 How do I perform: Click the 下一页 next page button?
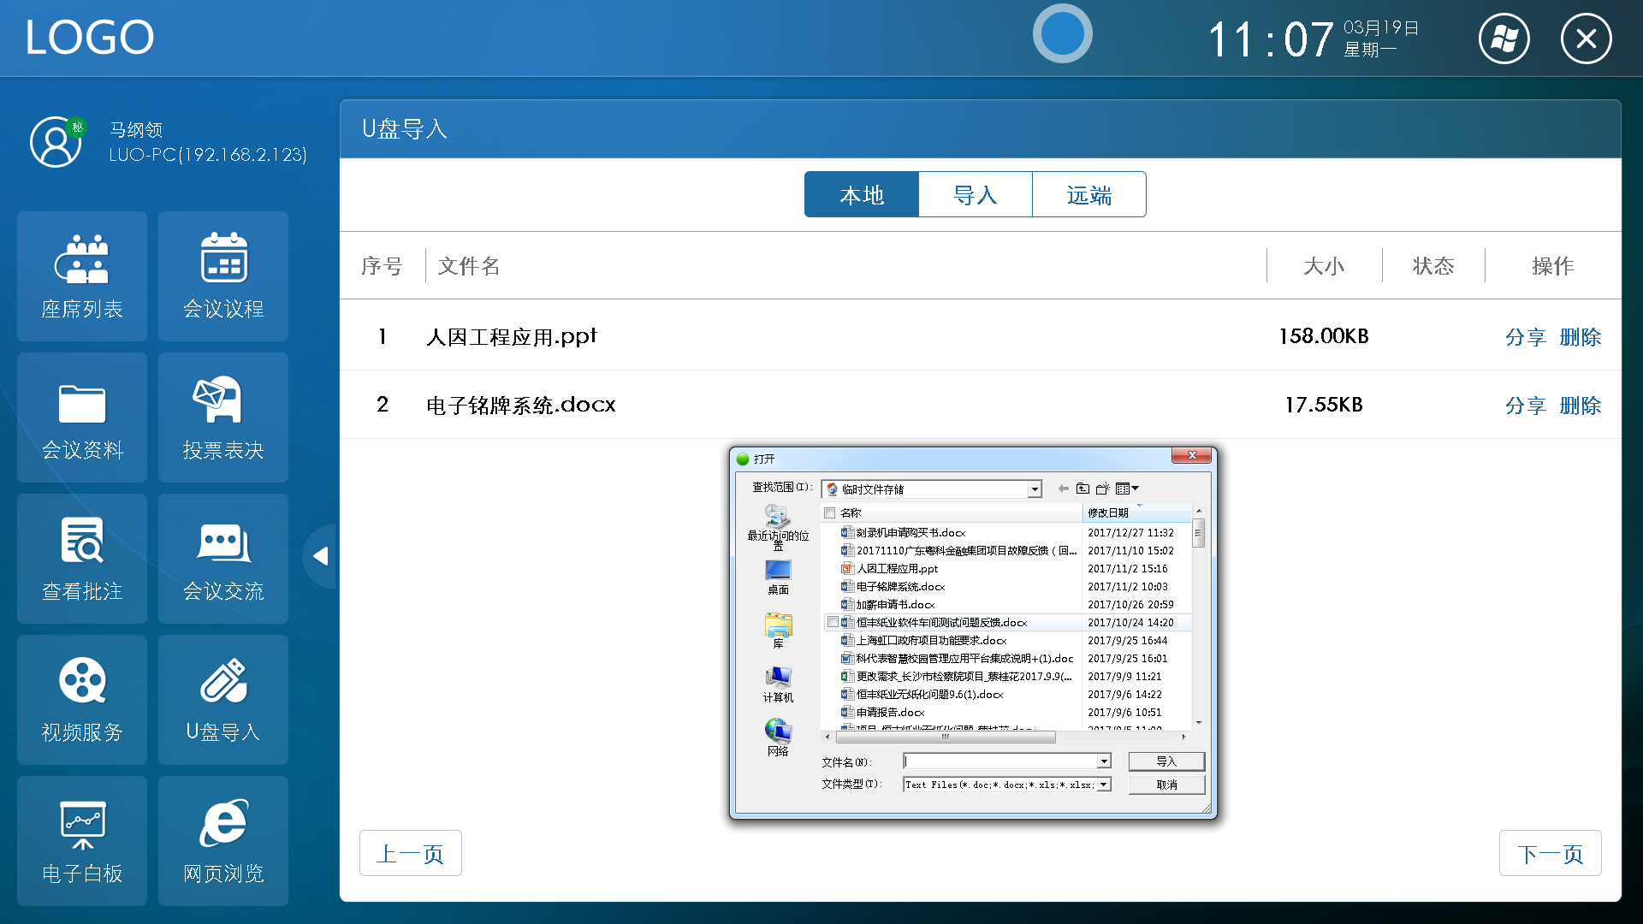click(x=1551, y=853)
